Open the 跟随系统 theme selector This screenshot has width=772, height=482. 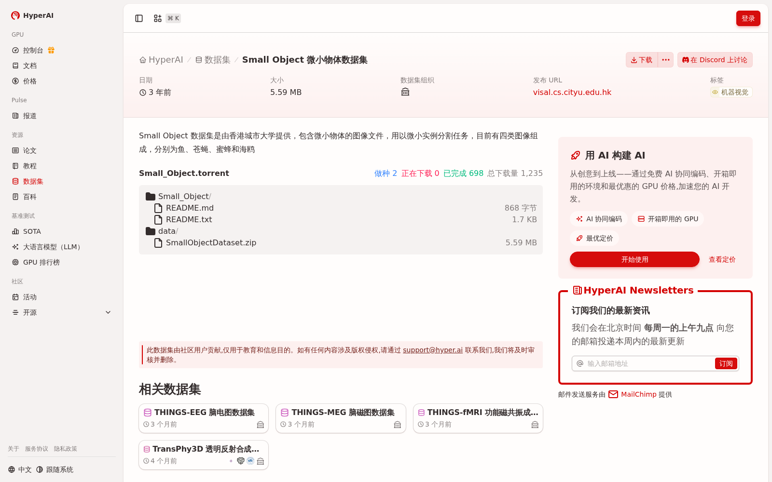tap(55, 469)
